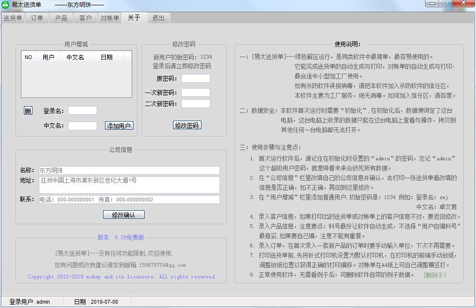Click the 修改密码 button
Screen dimensions: 476x308
[x=187, y=125]
